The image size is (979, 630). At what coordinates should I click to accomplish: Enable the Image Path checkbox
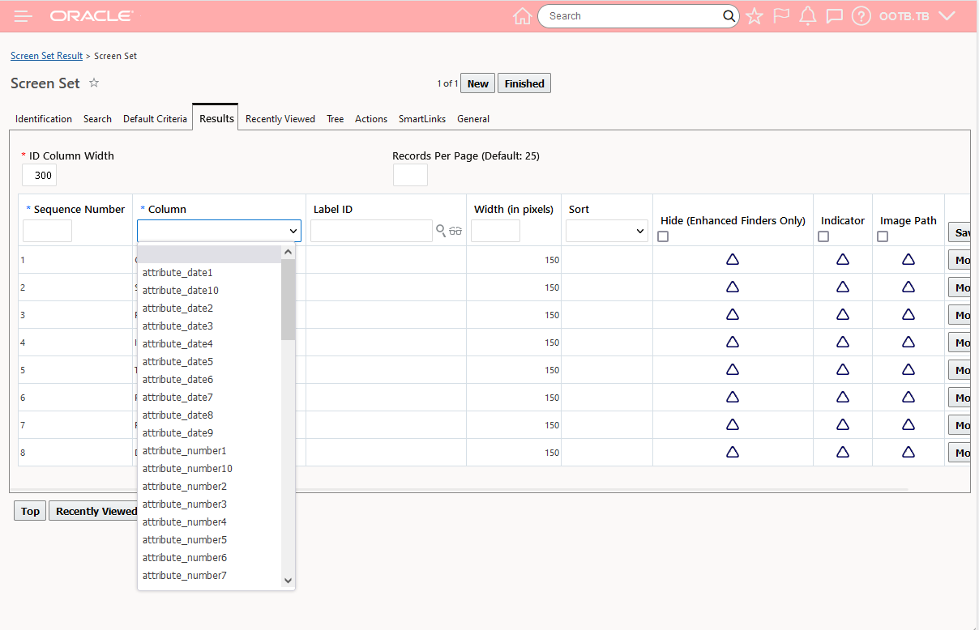point(883,236)
